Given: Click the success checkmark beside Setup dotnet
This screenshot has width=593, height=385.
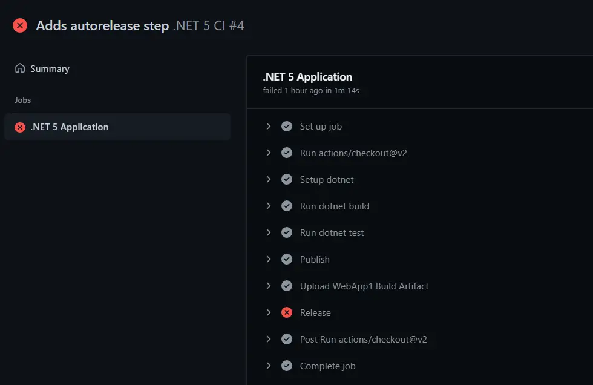Looking at the screenshot, I should [287, 180].
